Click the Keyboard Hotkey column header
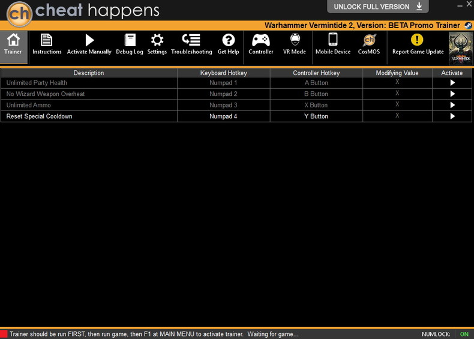Image resolution: width=474 pixels, height=339 pixels. pyautogui.click(x=223, y=73)
